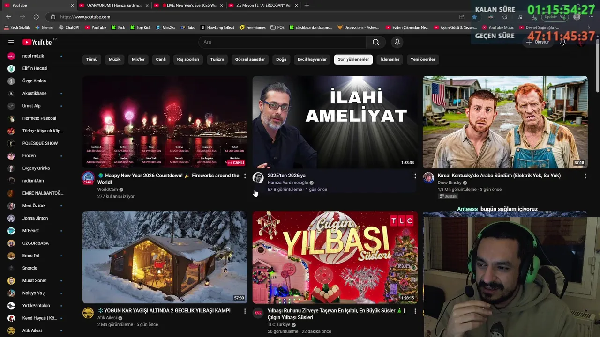Select the Evcil hayvanlar filter chip
600x337 pixels.
(x=312, y=59)
